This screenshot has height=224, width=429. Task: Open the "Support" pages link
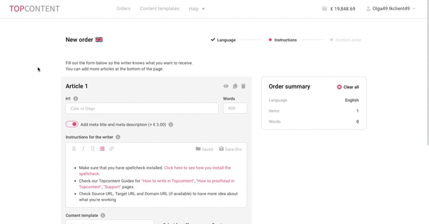pos(112,187)
